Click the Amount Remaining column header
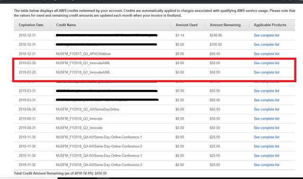The image size is (303, 179). tap(225, 25)
